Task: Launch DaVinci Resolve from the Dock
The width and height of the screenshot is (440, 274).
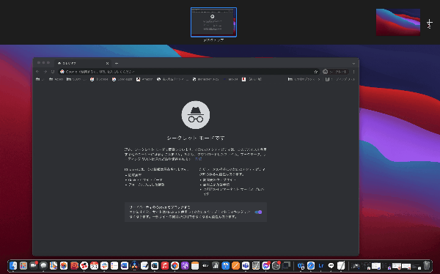Action: point(134,265)
